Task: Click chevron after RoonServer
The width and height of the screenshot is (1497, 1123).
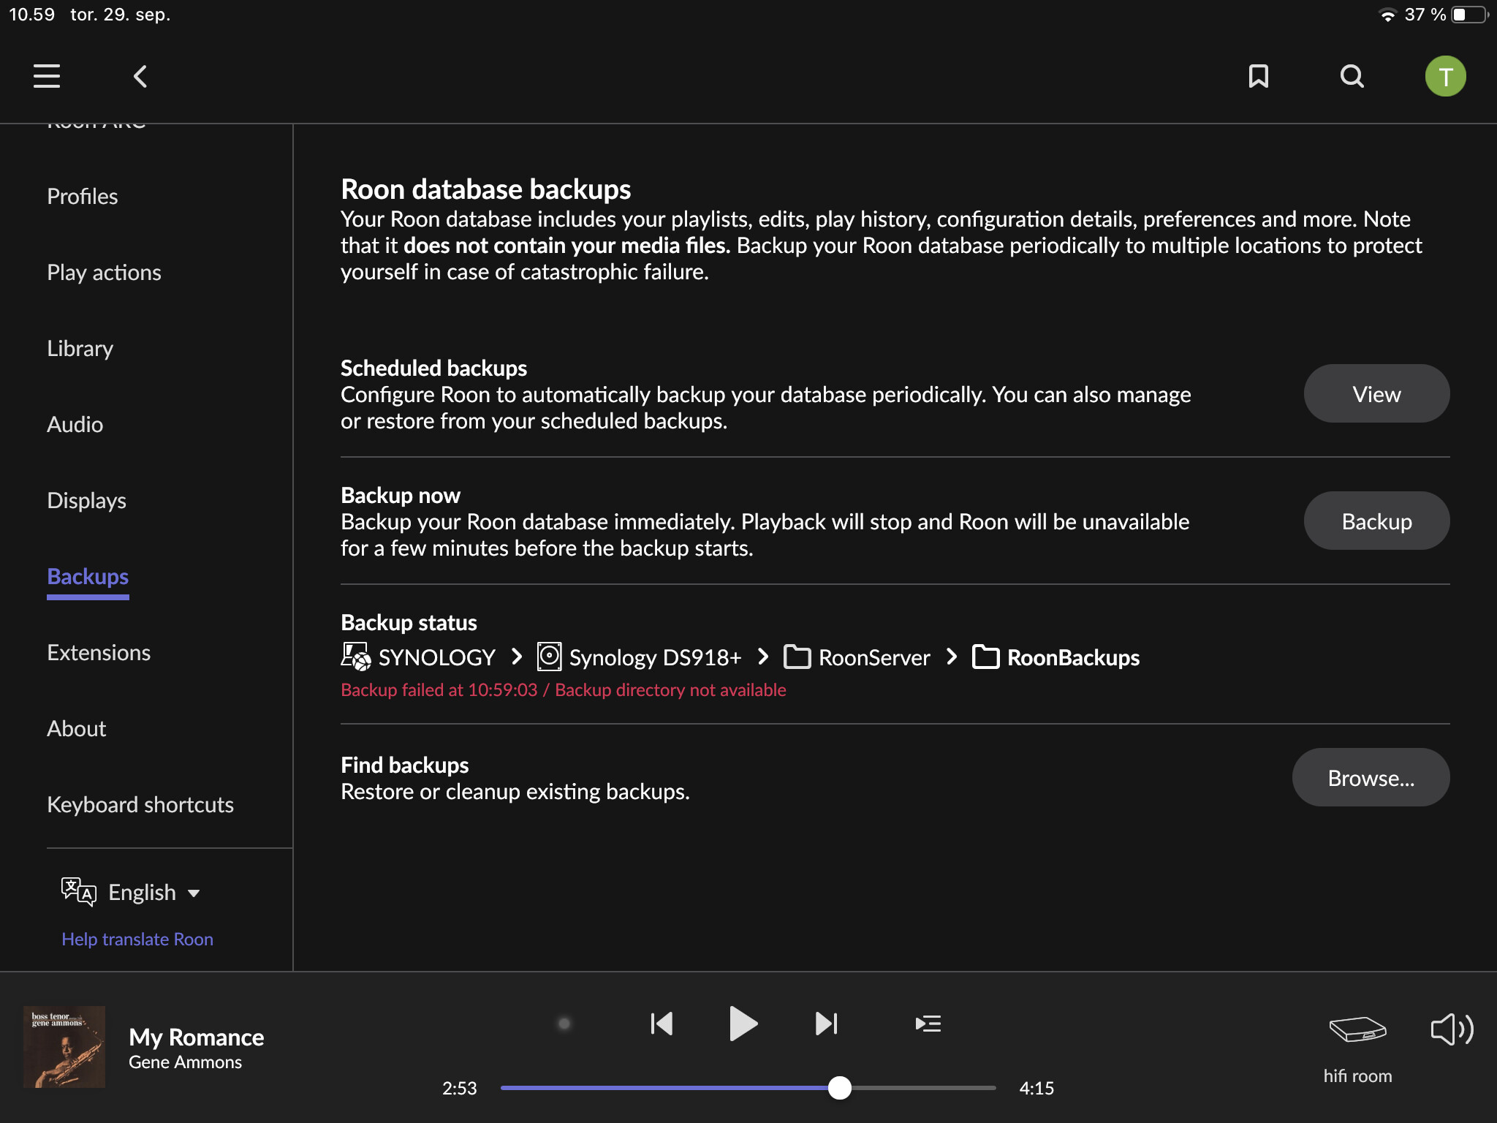Action: tap(952, 657)
